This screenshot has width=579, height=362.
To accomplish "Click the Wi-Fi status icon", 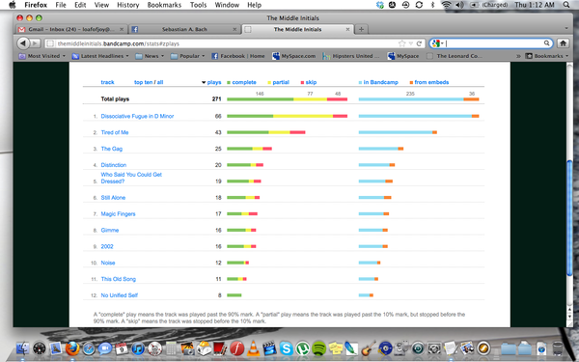I will pos(447,5).
